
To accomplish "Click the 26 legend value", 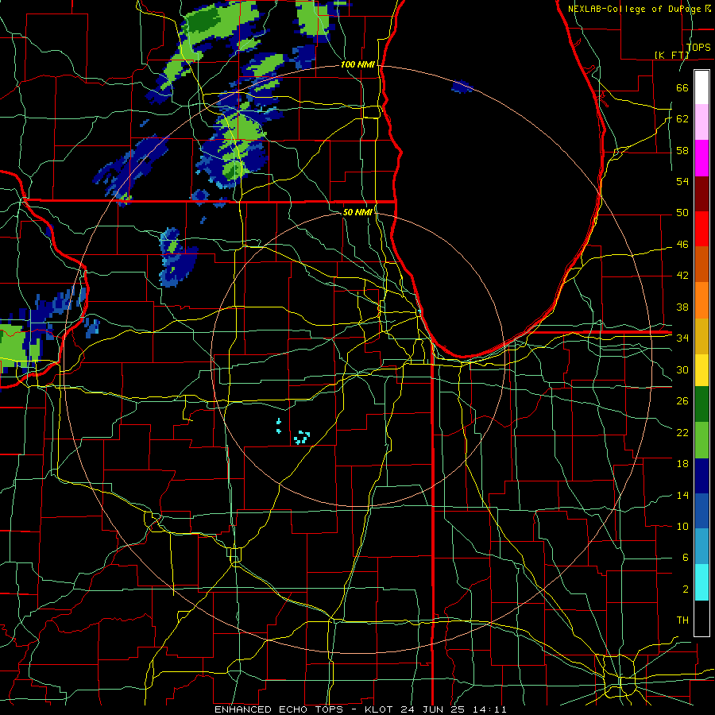I will coord(682,401).
